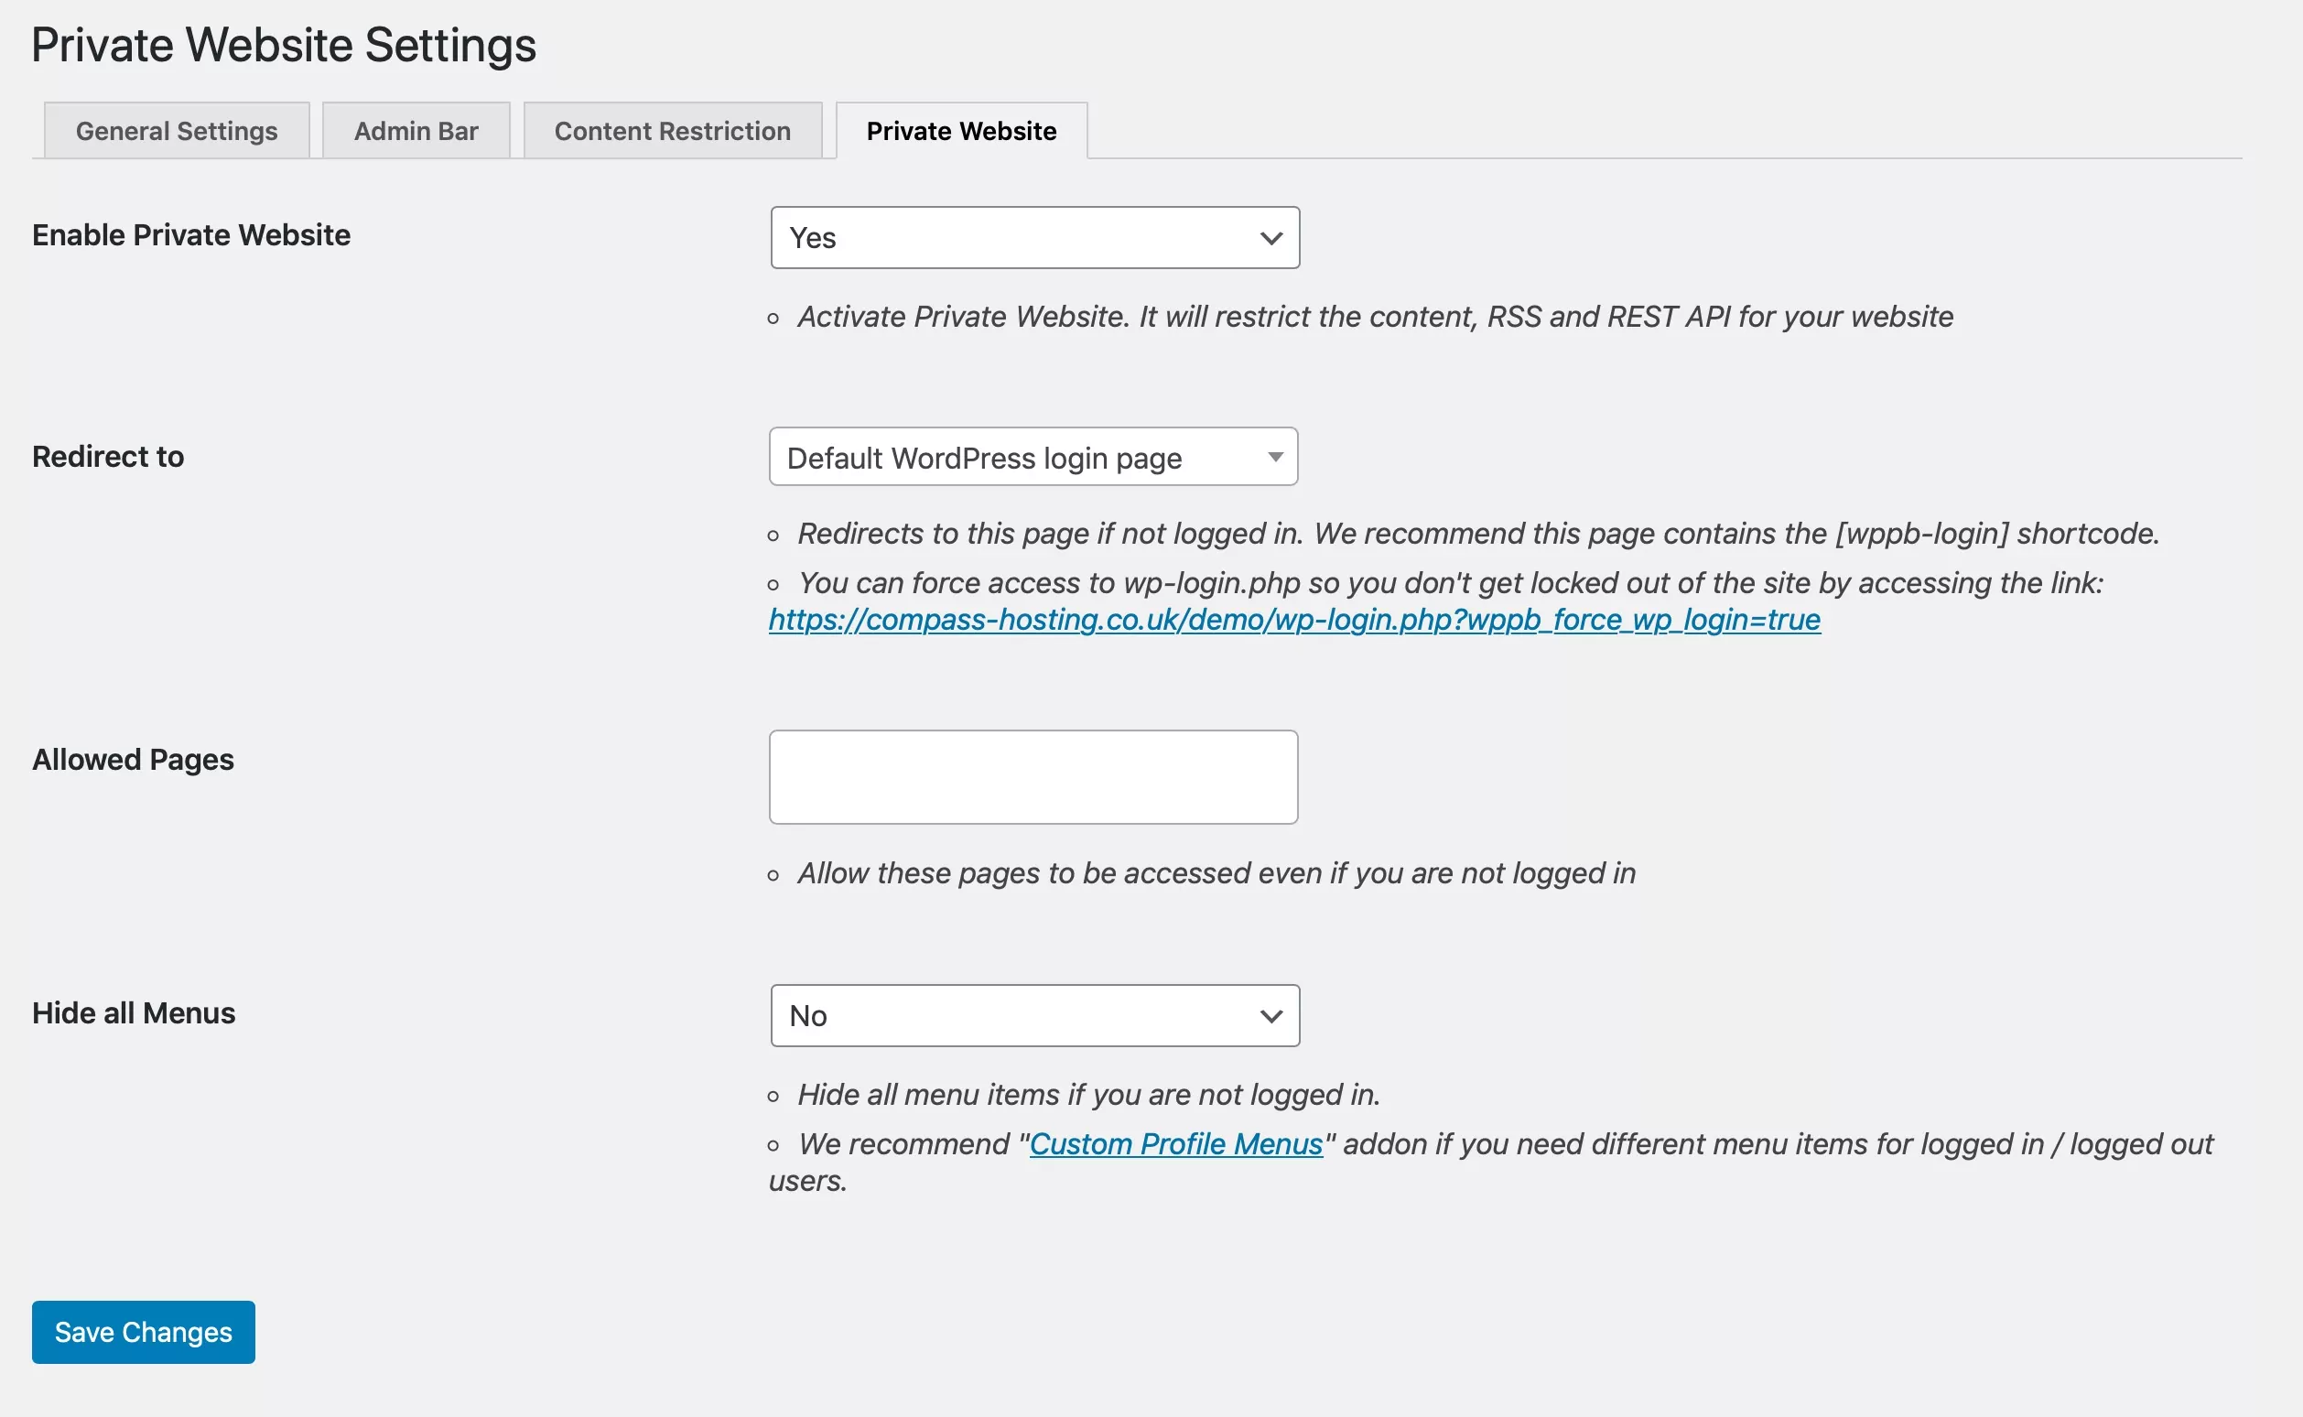The width and height of the screenshot is (2303, 1417).
Task: Expand the Enable Private Website dropdown
Action: tap(1033, 237)
